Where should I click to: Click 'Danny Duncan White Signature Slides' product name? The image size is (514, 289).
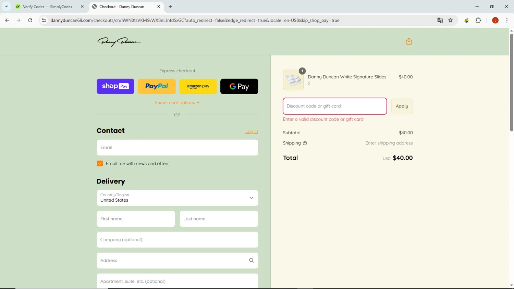[347, 77]
